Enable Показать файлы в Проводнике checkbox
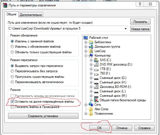The height and width of the screenshot is (135, 160). click(x=12, y=107)
